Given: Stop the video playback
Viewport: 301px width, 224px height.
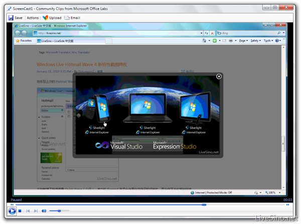Looking at the screenshot, I should tap(20, 211).
